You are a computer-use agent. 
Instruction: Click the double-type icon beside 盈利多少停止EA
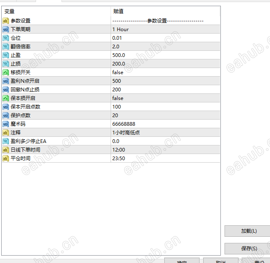(x=5, y=141)
